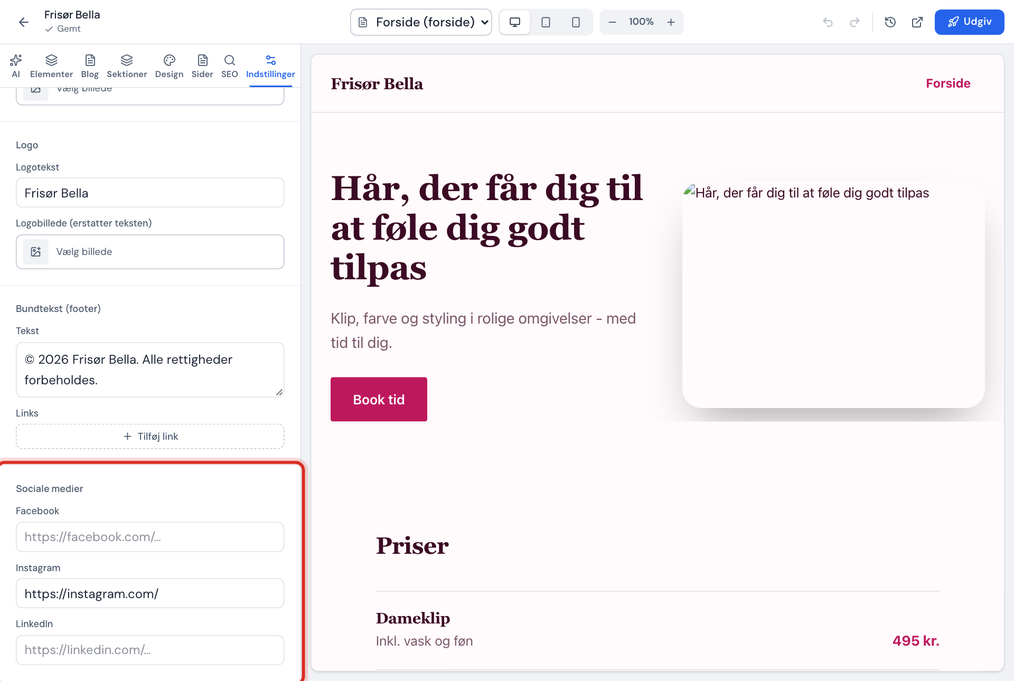This screenshot has height=681, width=1014.
Task: Open the Design palette tab
Action: tap(169, 66)
